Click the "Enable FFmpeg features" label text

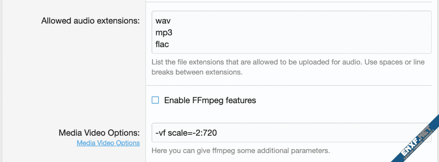coord(210,100)
